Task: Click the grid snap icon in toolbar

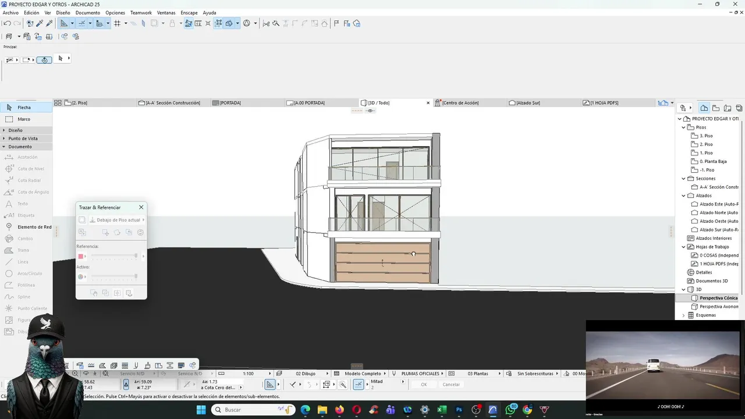Action: click(x=117, y=23)
